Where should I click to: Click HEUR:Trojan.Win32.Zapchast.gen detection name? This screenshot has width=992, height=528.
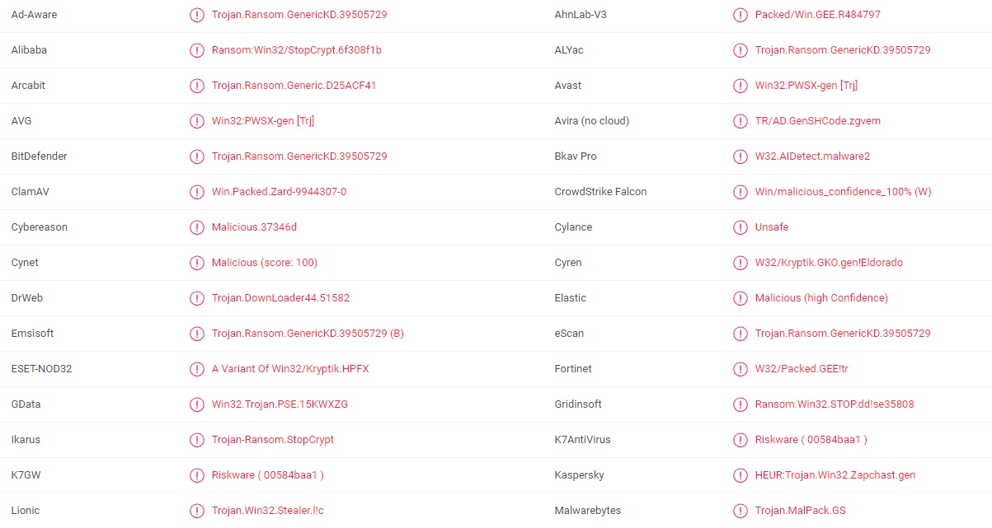pyautogui.click(x=835, y=475)
